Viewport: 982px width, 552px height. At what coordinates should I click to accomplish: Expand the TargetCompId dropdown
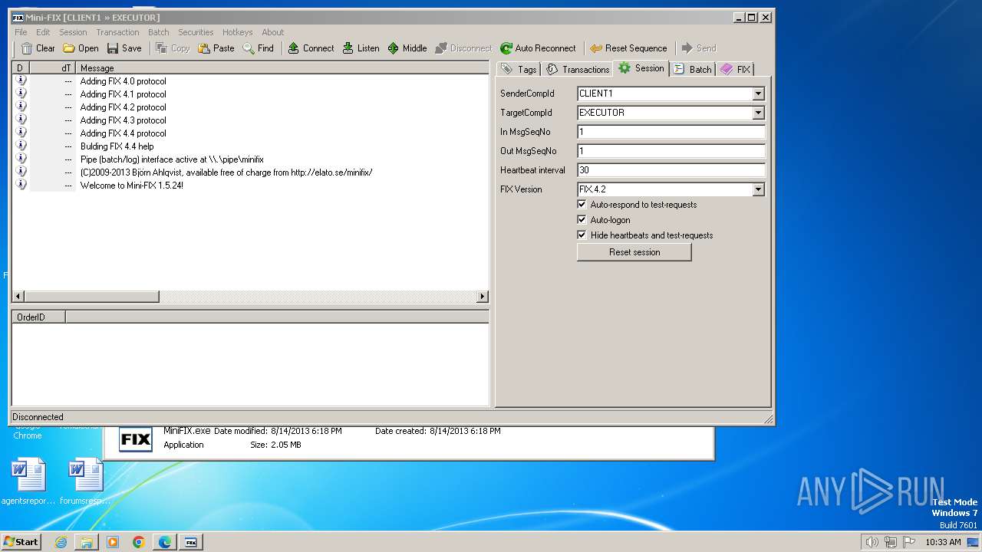tap(758, 113)
